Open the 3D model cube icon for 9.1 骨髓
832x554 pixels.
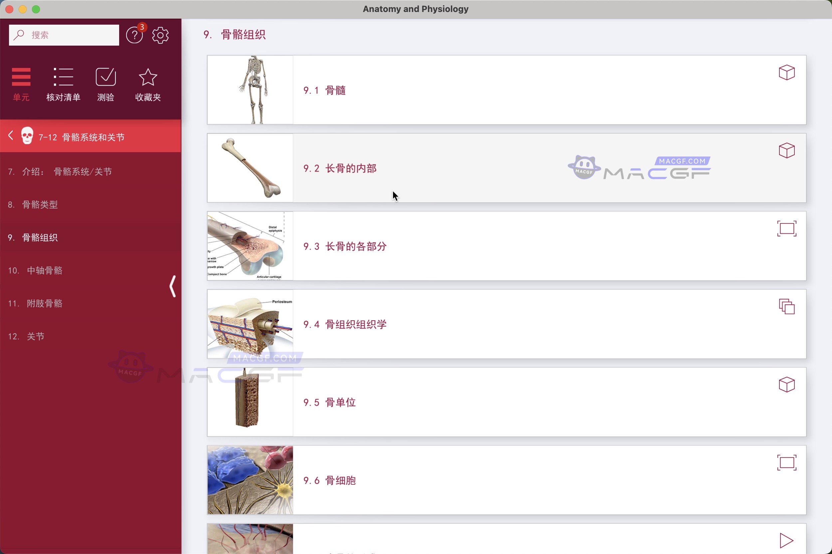tap(786, 73)
